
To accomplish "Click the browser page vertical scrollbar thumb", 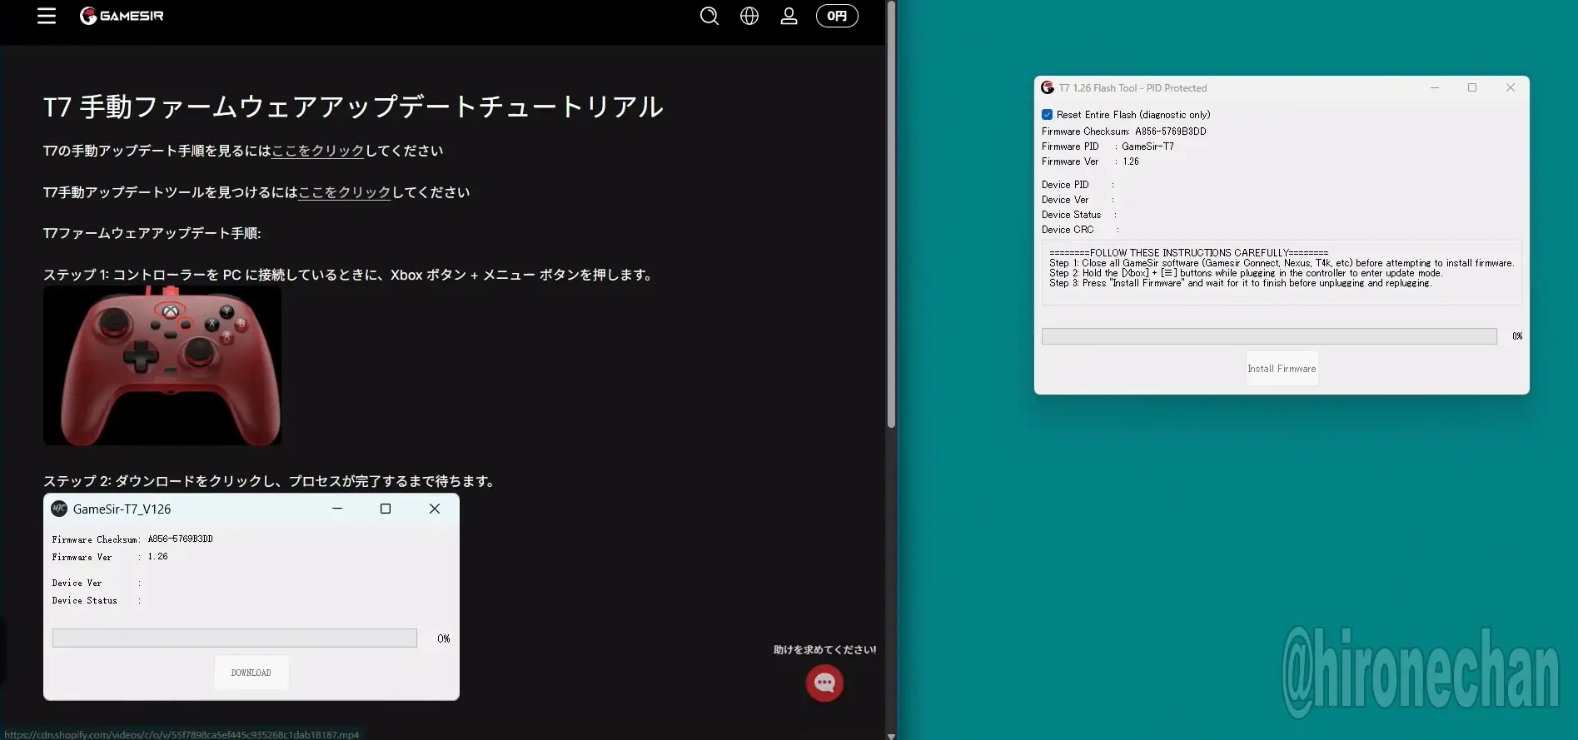I will point(891,216).
